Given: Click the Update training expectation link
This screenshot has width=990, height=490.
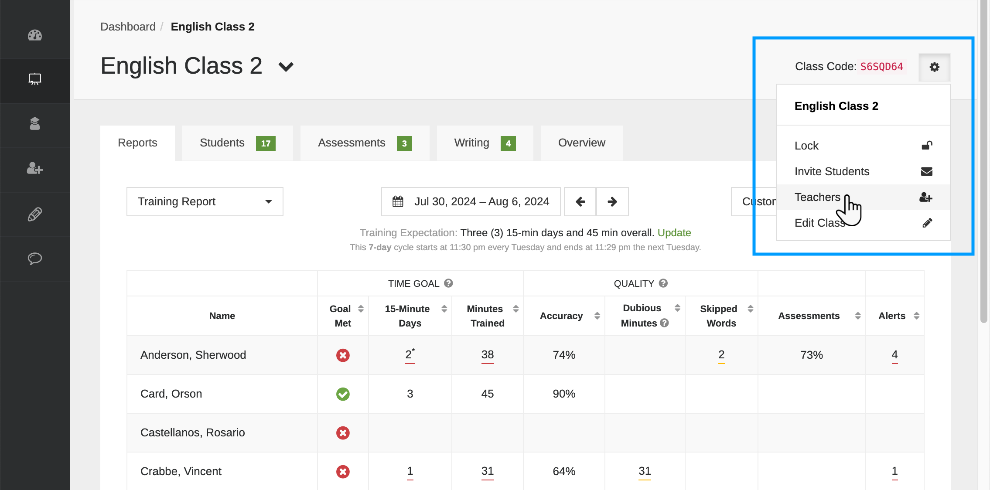Looking at the screenshot, I should tap(674, 233).
